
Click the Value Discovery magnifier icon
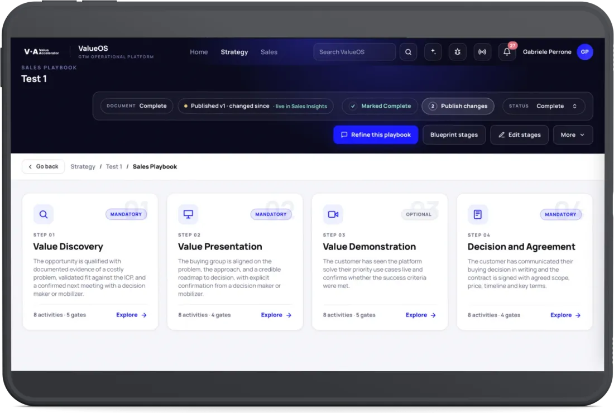[x=44, y=214]
